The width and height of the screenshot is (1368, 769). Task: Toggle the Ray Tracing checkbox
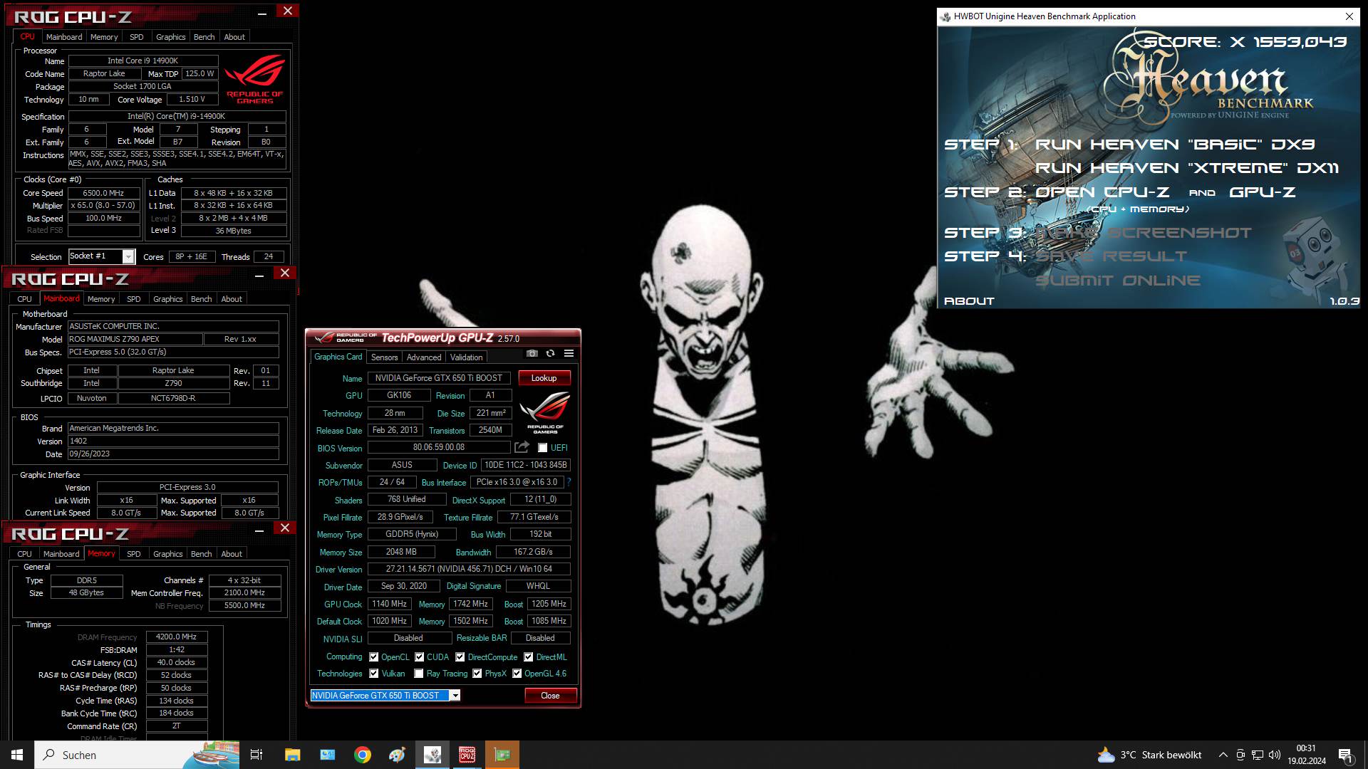coord(418,674)
